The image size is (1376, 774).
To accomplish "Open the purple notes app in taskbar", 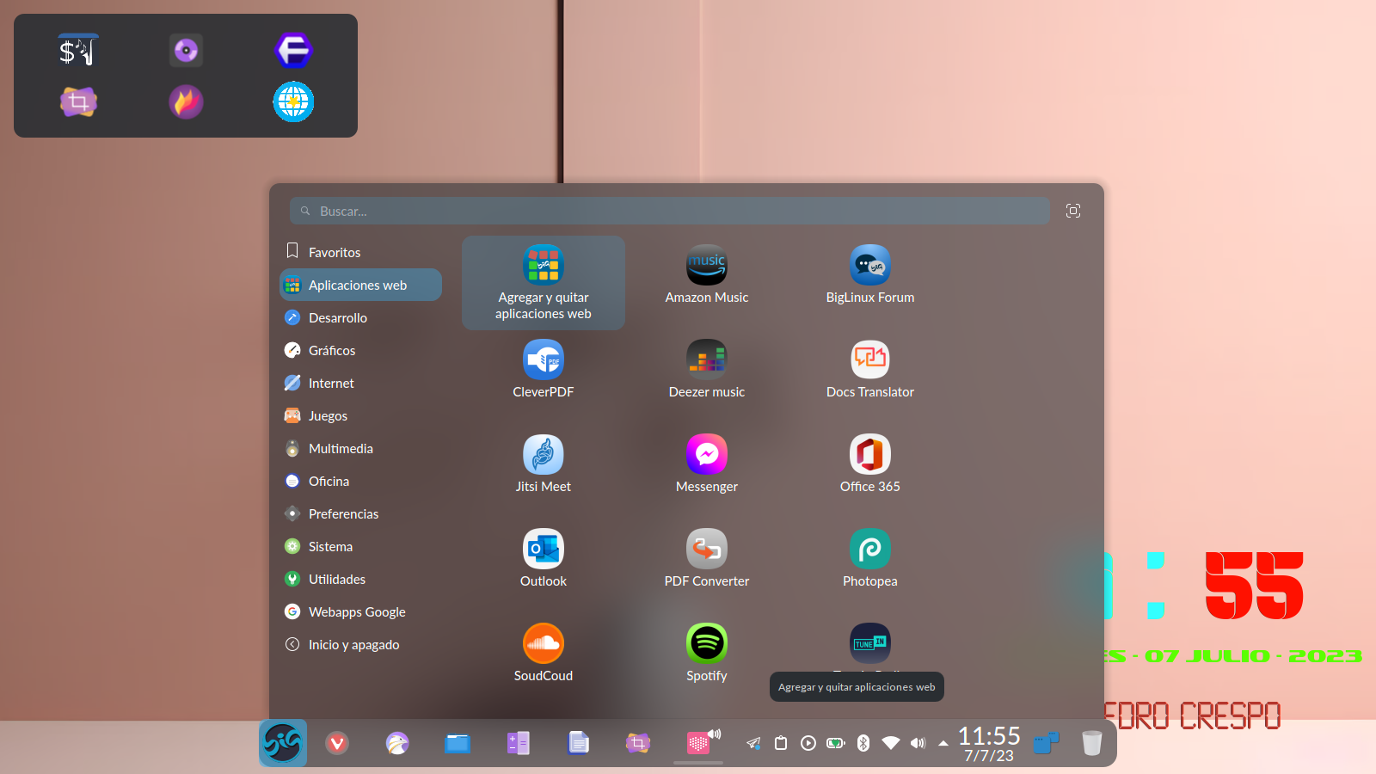I will coord(518,743).
